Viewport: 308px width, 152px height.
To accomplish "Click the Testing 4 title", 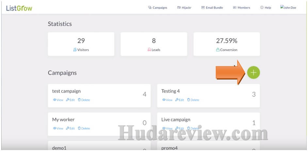I will (170, 91).
